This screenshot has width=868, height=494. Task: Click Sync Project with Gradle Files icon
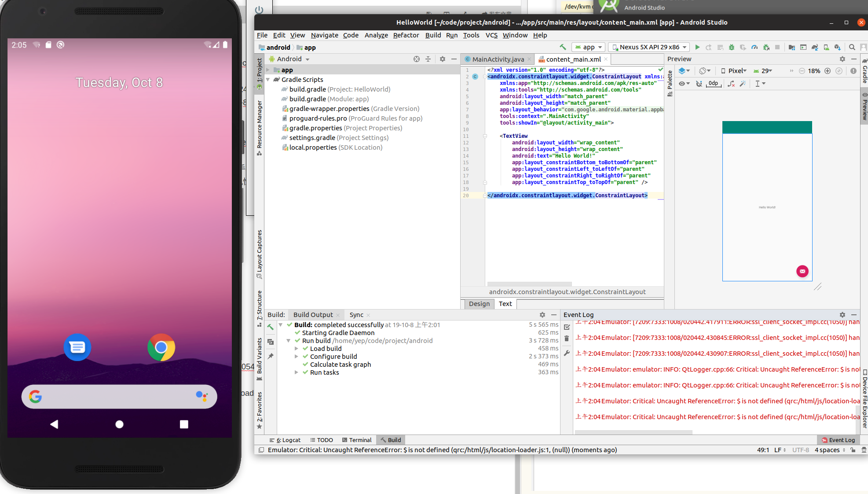click(815, 47)
